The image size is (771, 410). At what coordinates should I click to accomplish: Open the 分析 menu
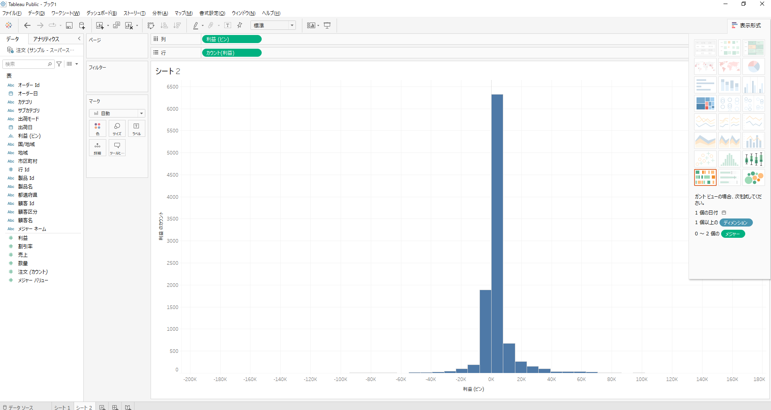pos(160,13)
